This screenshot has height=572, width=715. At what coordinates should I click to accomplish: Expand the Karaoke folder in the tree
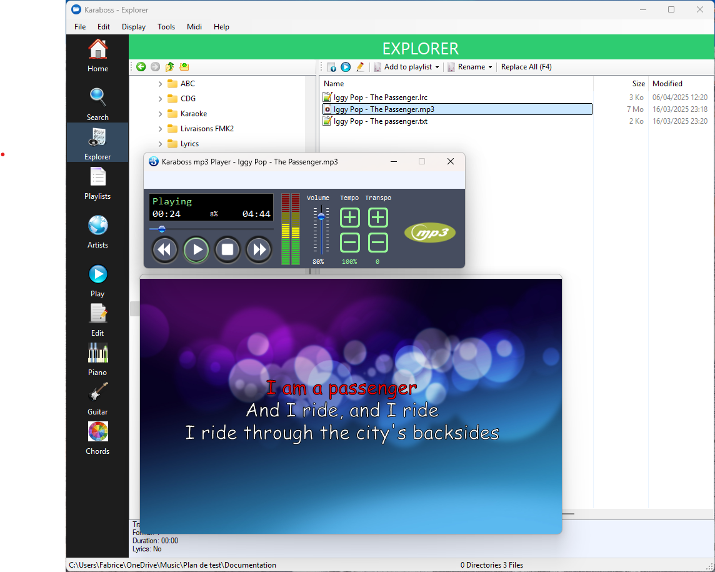click(x=161, y=114)
